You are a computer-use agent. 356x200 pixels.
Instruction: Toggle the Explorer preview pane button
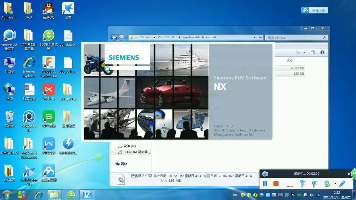[x=313, y=52]
